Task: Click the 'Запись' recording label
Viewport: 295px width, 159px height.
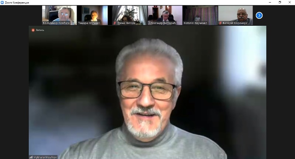Action: [40, 30]
